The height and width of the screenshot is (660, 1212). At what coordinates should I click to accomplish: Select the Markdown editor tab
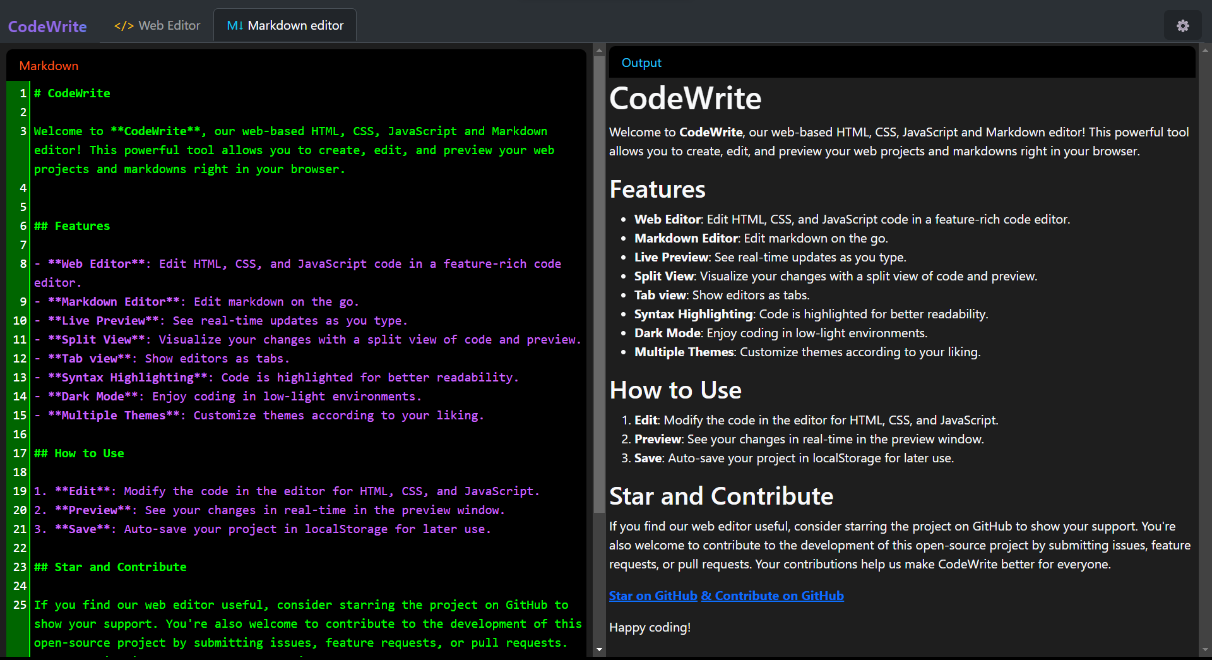(x=285, y=26)
